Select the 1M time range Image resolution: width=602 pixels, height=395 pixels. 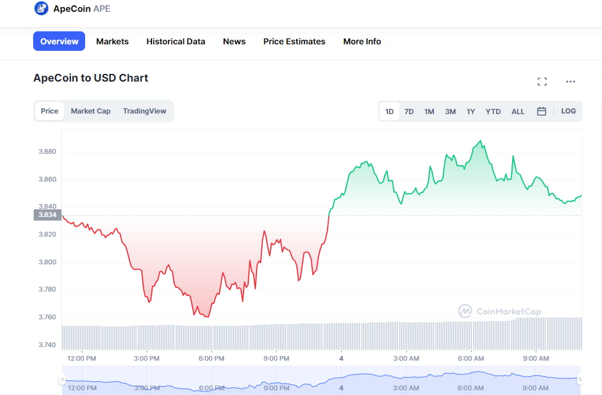429,112
